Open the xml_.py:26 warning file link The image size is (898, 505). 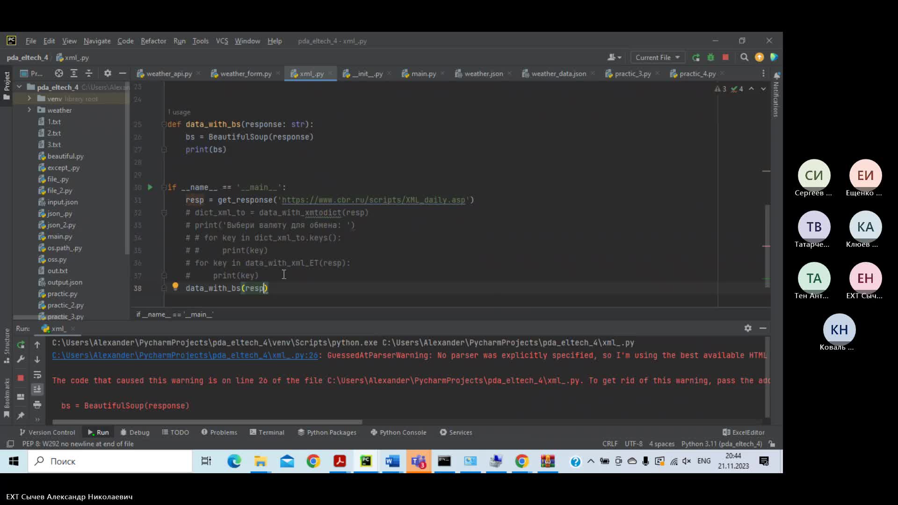[x=185, y=355]
